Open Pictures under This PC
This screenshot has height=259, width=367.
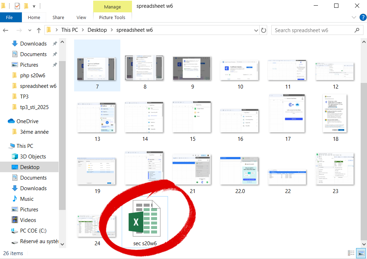tap(29, 209)
